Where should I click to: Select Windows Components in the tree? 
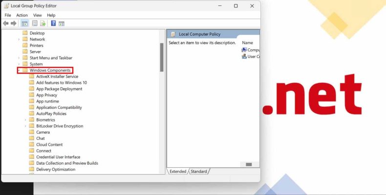(x=50, y=70)
